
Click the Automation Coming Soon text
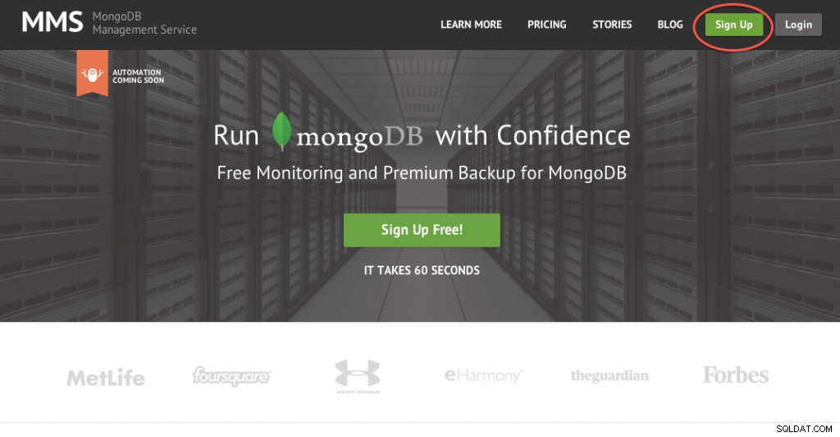click(138, 76)
